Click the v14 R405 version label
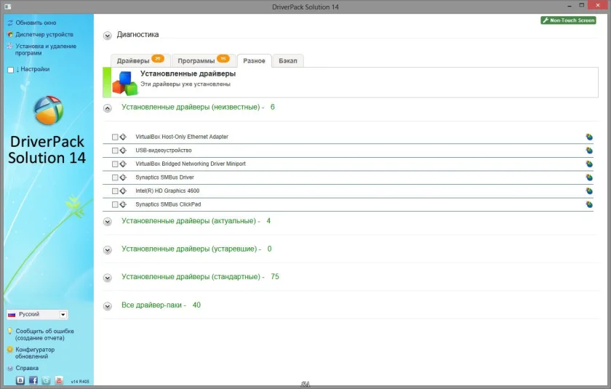 (80, 382)
